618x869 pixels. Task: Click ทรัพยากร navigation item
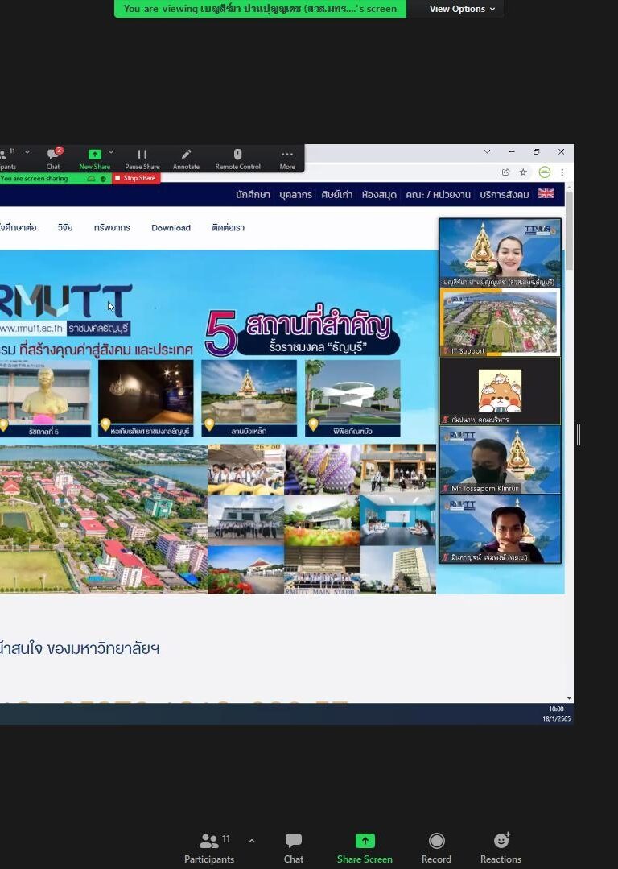112,227
